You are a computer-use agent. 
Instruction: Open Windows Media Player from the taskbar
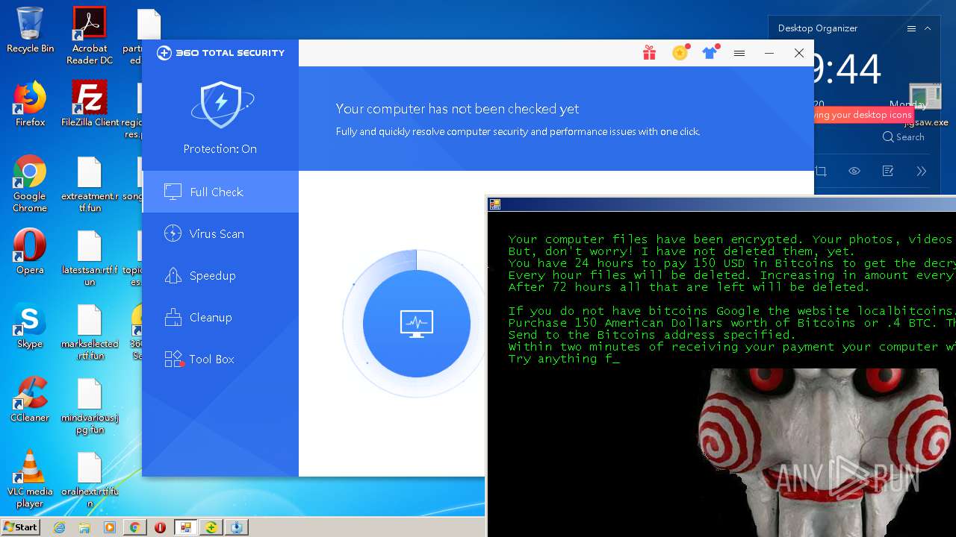pos(110,527)
